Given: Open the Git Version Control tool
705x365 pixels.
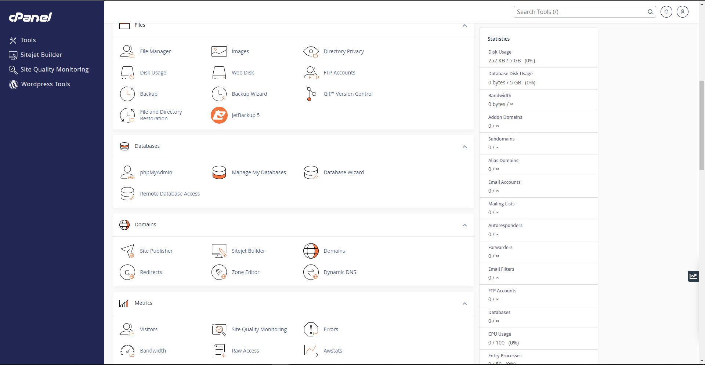Looking at the screenshot, I should 348,94.
